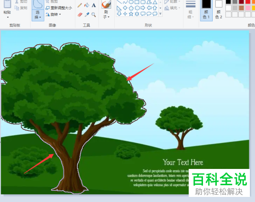
Task: Select the Four-point star shape
Action: [125, 14]
